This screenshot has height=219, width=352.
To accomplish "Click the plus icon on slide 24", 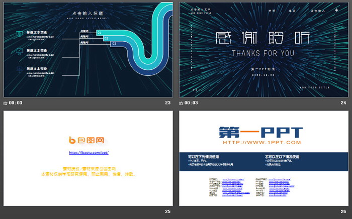I will [336, 10].
